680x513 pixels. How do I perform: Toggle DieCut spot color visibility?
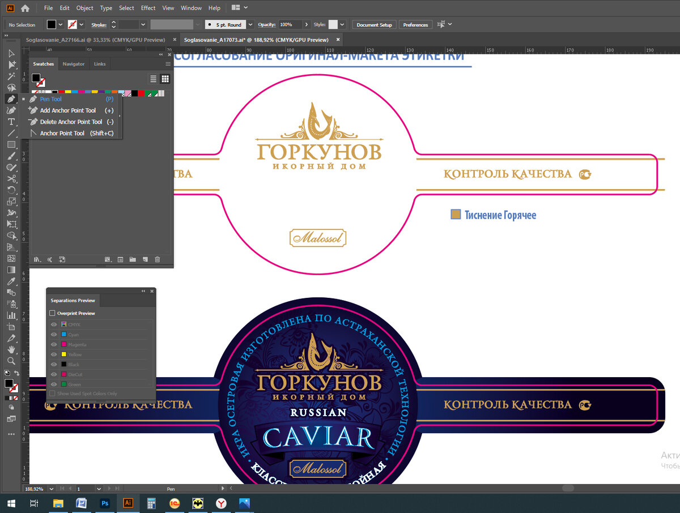(54, 374)
